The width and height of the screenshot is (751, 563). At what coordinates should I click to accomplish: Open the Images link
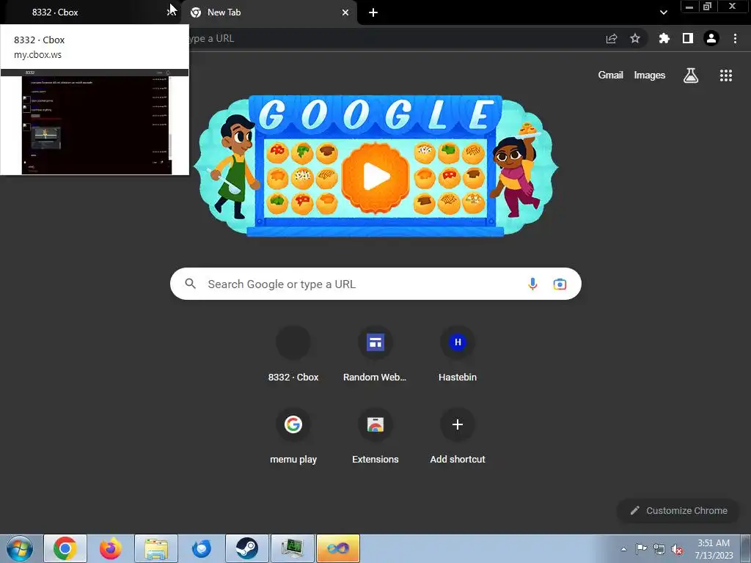point(650,76)
